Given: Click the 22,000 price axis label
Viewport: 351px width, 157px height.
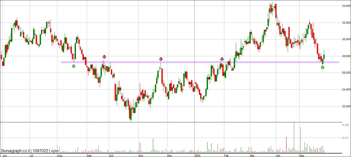Looking at the screenshot, I should point(346,106).
